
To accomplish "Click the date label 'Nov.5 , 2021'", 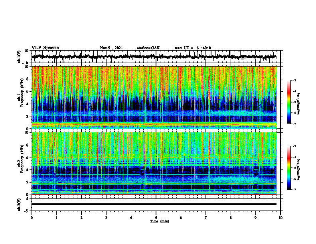I will click(111, 48).
